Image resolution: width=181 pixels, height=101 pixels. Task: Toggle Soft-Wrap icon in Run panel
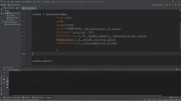coord(7,79)
